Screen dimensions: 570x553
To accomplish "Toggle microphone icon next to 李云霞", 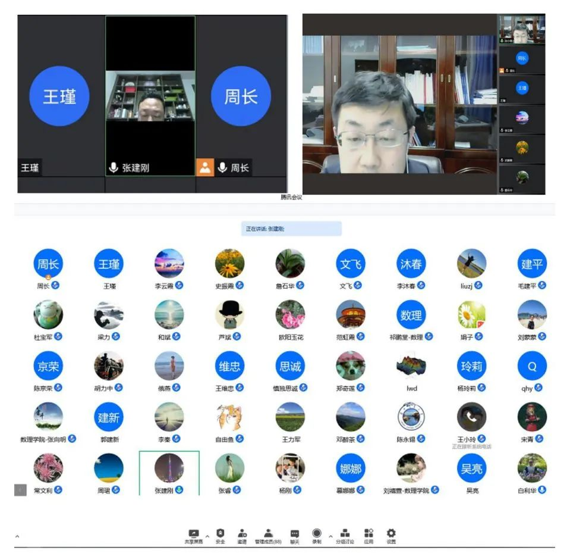I will tap(179, 286).
